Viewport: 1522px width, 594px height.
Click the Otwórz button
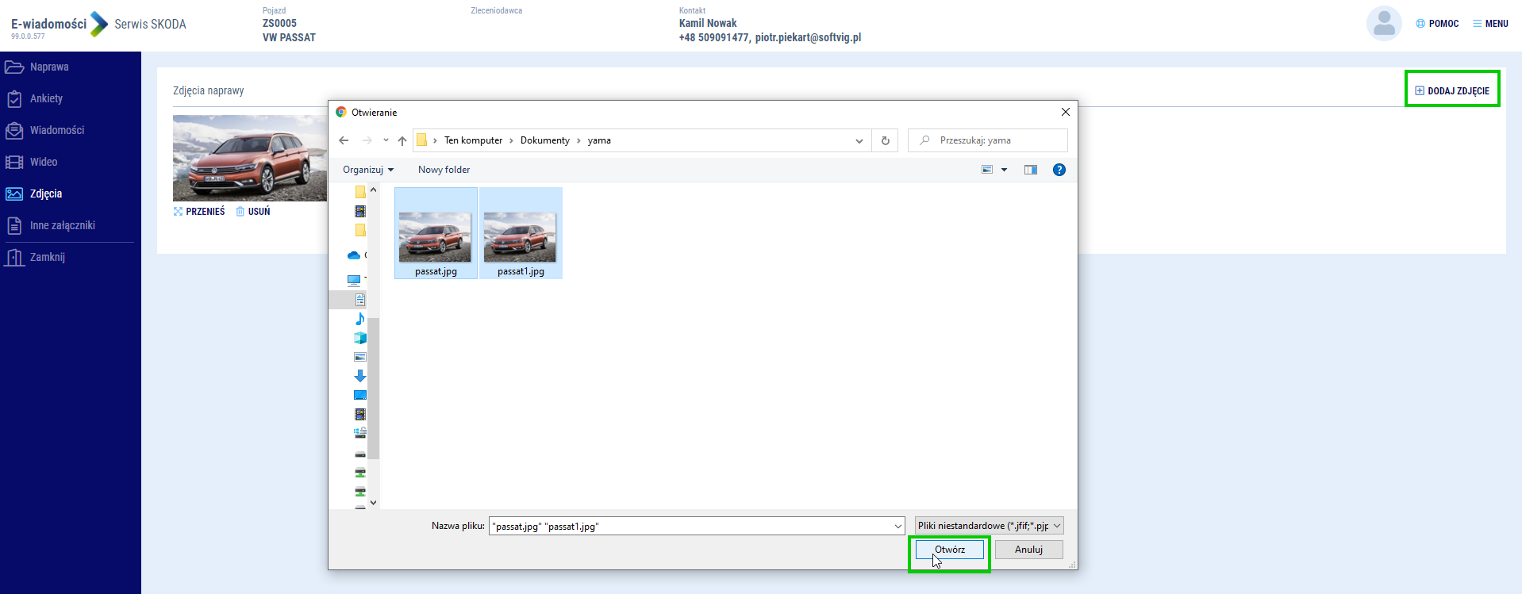[949, 550]
